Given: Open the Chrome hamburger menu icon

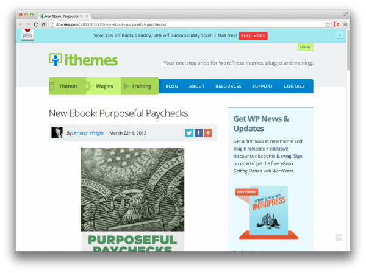Looking at the screenshot, I should point(345,24).
